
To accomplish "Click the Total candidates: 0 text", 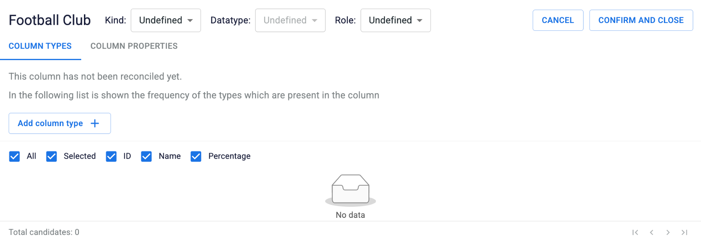I will pos(44,233).
